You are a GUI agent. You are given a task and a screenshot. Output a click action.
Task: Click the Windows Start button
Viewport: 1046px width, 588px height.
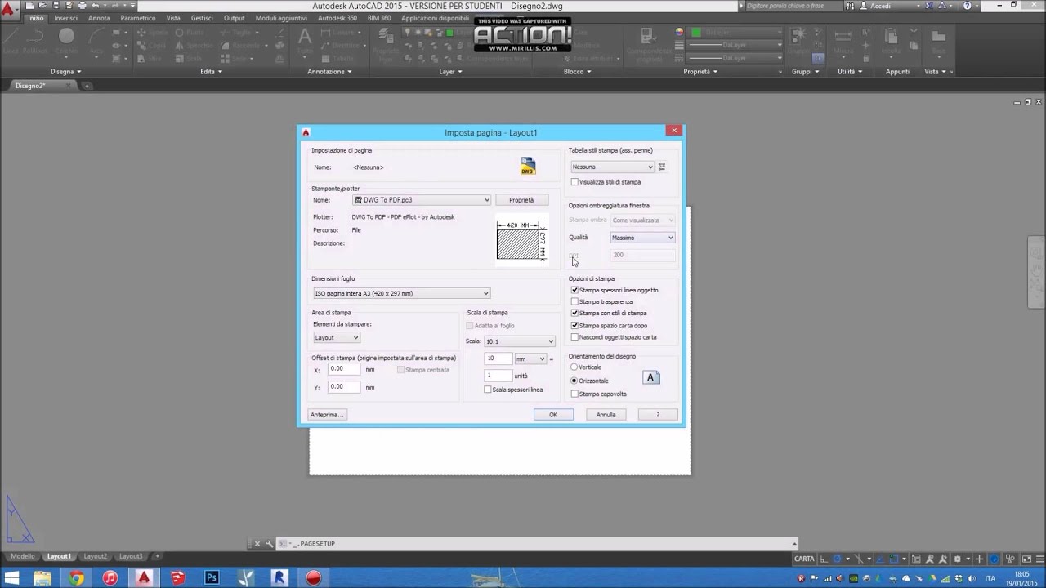13,578
